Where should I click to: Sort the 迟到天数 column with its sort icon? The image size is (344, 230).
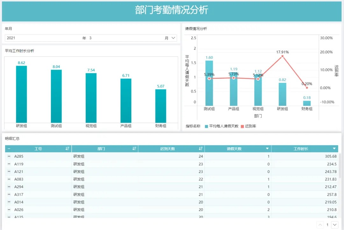pos(200,148)
